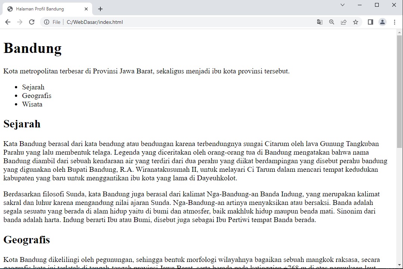This screenshot has width=403, height=269.
Task: Close the Halaman Profil Bandung tab
Action: [x=86, y=9]
